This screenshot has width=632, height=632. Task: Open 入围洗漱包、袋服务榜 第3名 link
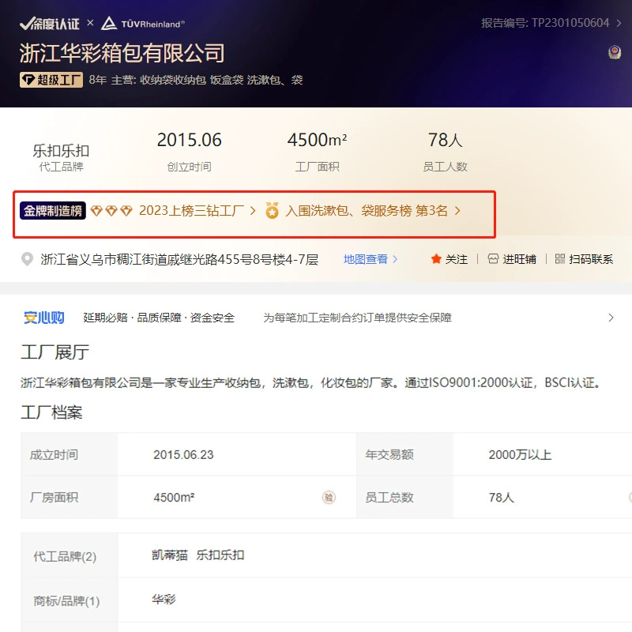click(x=367, y=210)
